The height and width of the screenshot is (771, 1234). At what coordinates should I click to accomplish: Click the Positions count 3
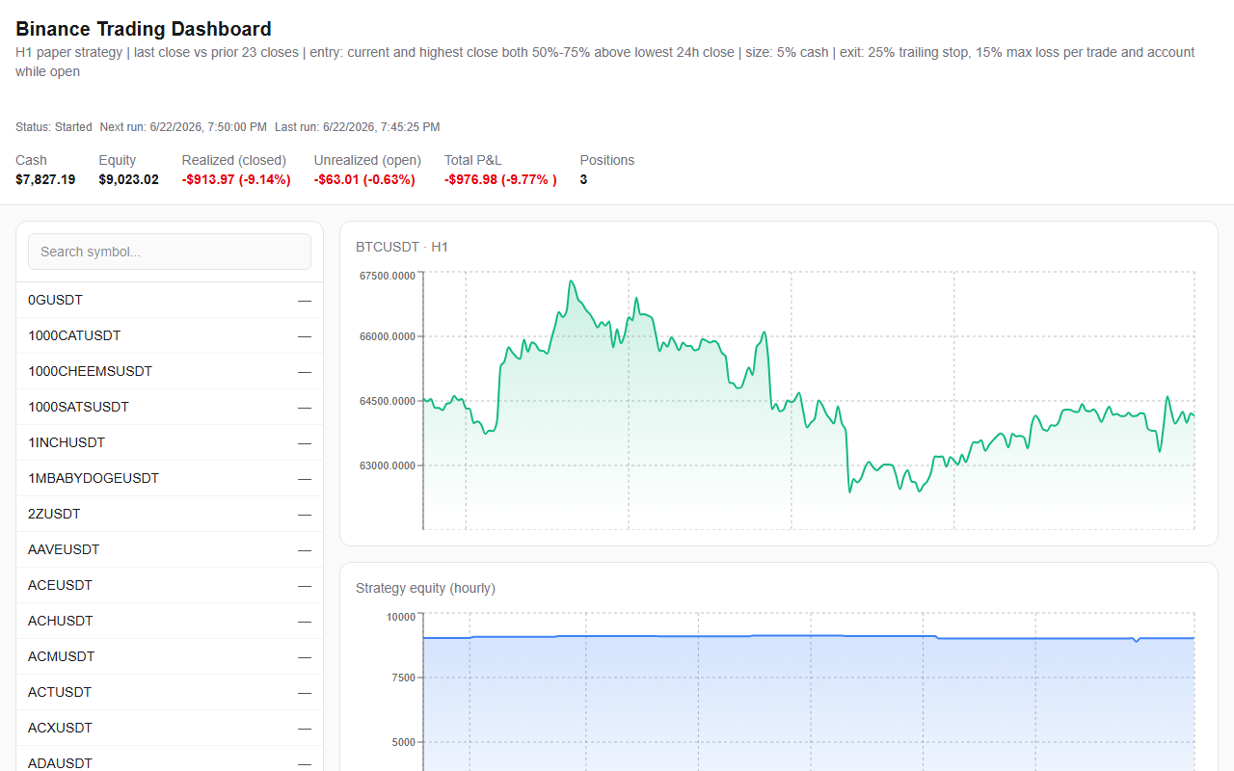584,179
